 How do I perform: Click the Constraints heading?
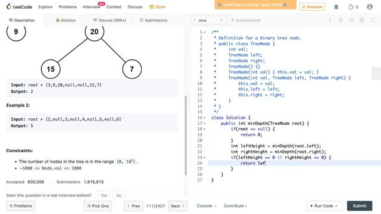(x=20, y=150)
